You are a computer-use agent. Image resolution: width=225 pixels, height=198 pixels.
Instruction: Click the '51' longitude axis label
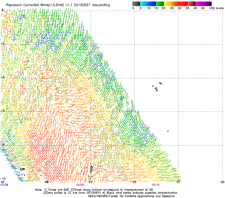pyautogui.click(x=90, y=182)
